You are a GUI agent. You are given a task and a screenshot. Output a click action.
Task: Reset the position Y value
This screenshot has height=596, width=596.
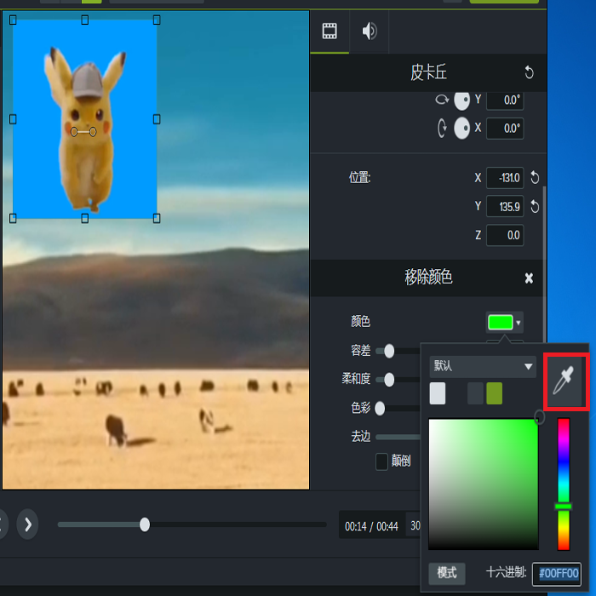click(535, 206)
